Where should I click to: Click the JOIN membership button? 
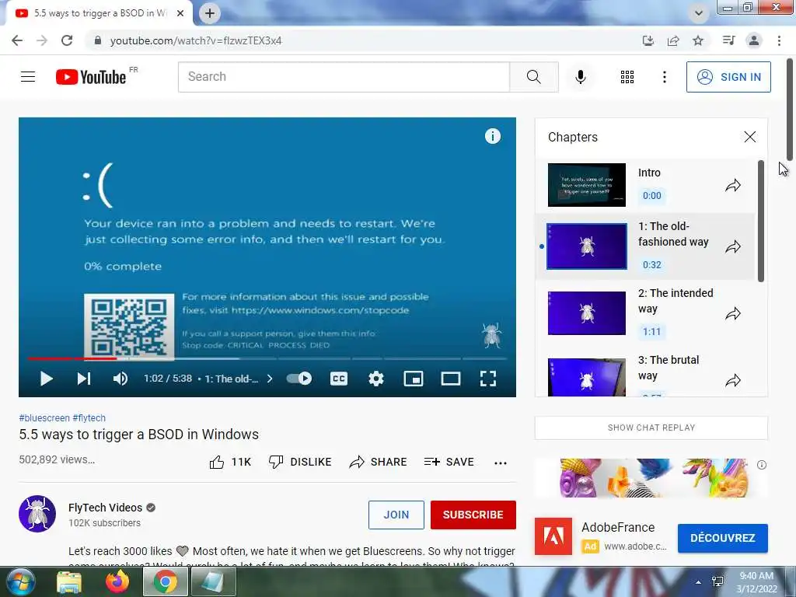[x=396, y=515]
